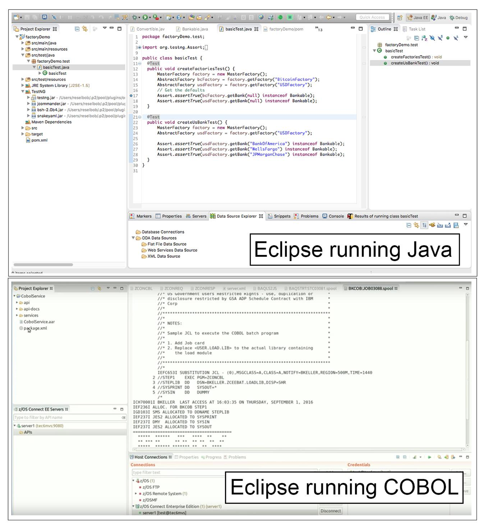Image resolution: width=483 pixels, height=525 pixels.
Task: Collapse the basicTest class in Outline
Action: coord(374,51)
